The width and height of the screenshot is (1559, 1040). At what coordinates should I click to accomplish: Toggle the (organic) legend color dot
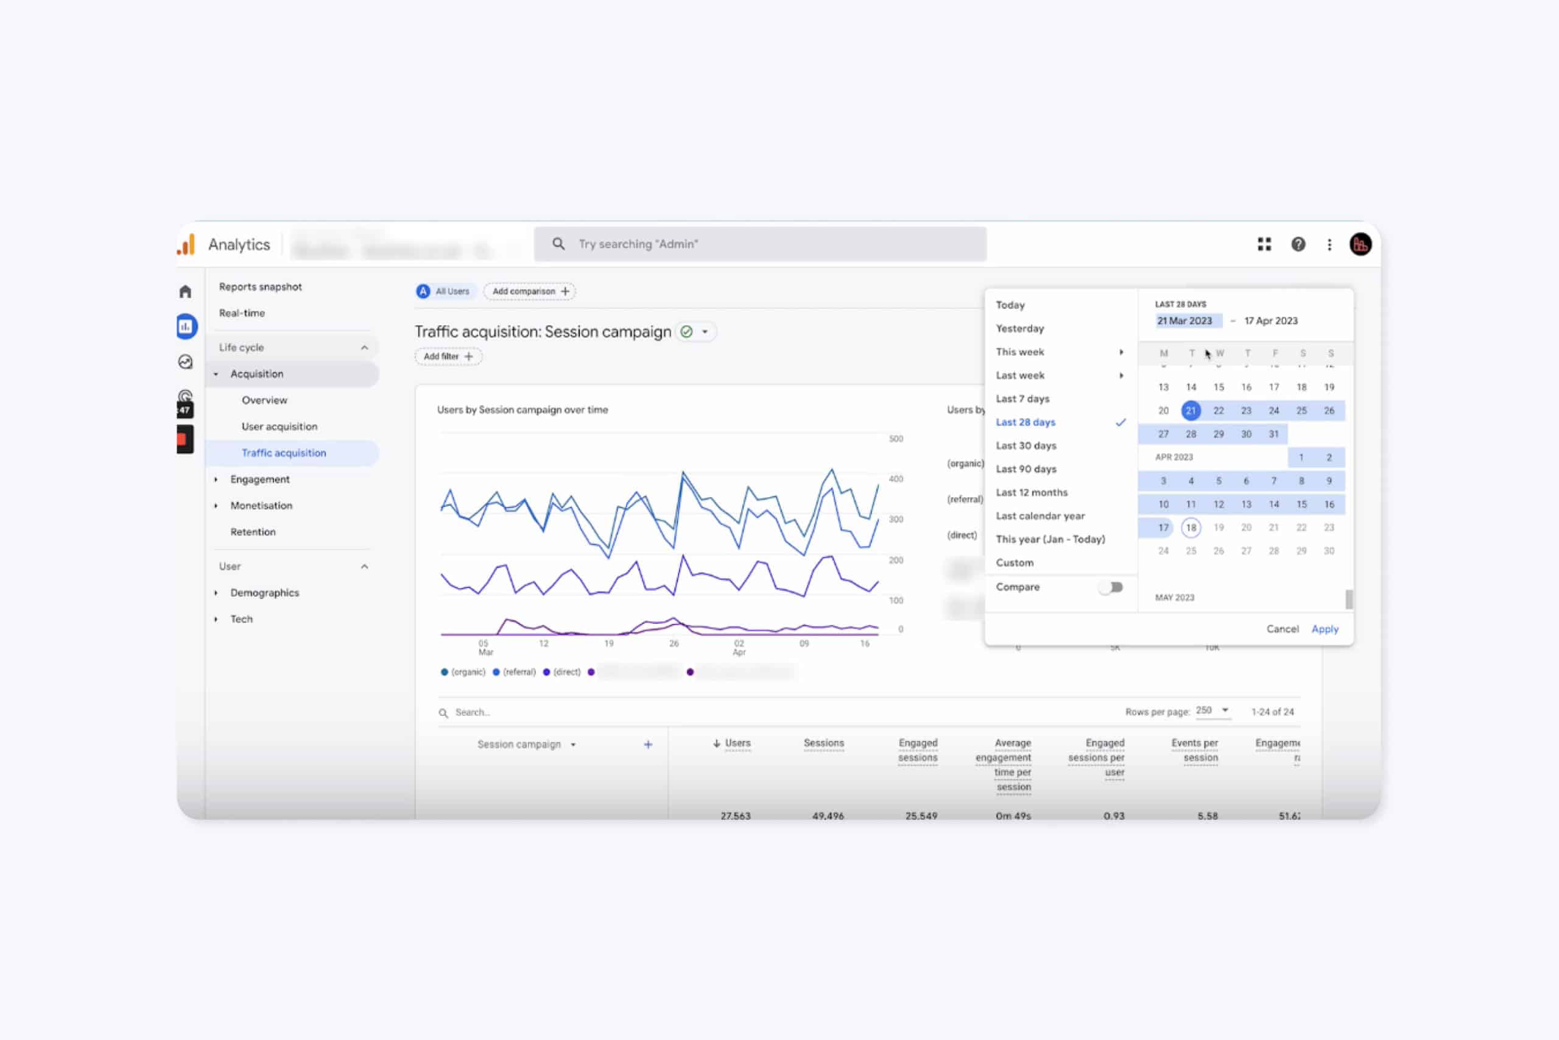click(x=443, y=671)
